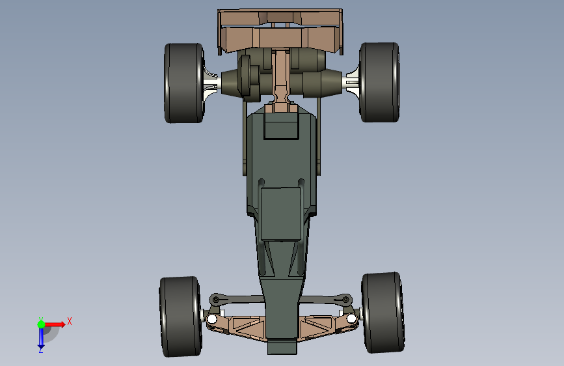Select the front wheel on the view's left side
Screen dimensions: 564x366
point(181,317)
